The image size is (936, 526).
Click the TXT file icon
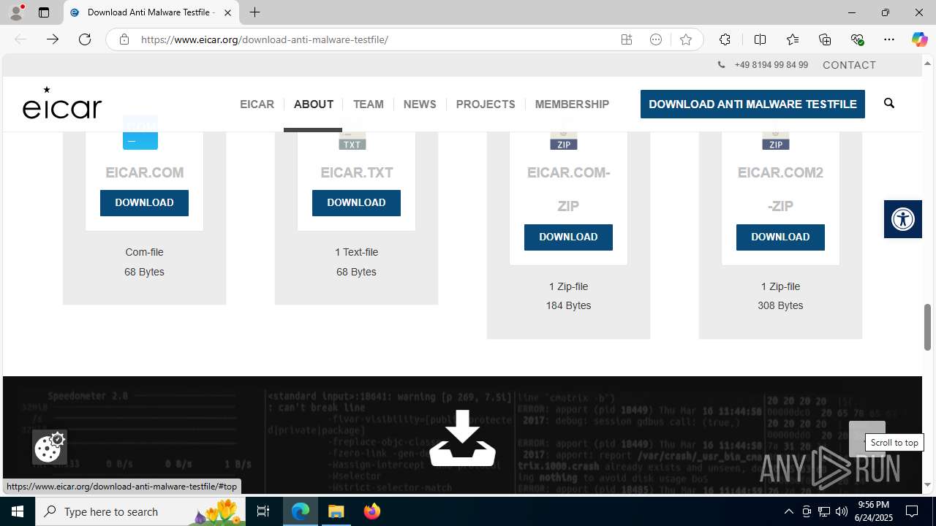pos(352,140)
